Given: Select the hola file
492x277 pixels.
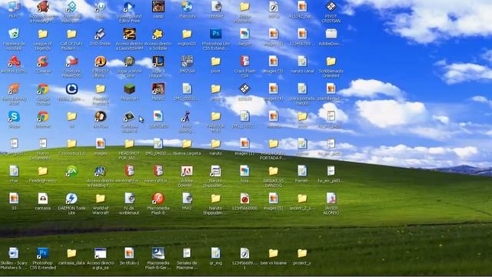Looking at the screenshot, I should point(244,171).
